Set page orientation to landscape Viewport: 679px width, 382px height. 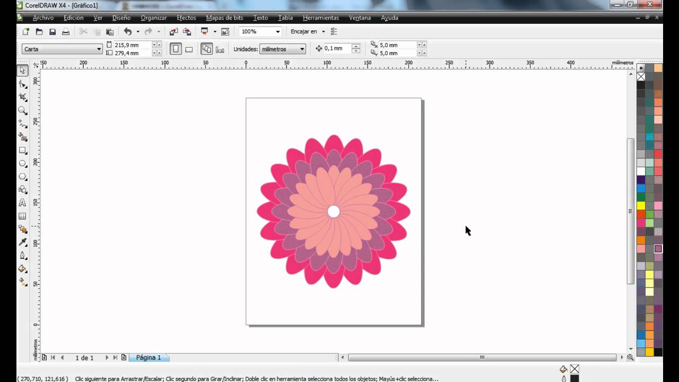pos(189,49)
